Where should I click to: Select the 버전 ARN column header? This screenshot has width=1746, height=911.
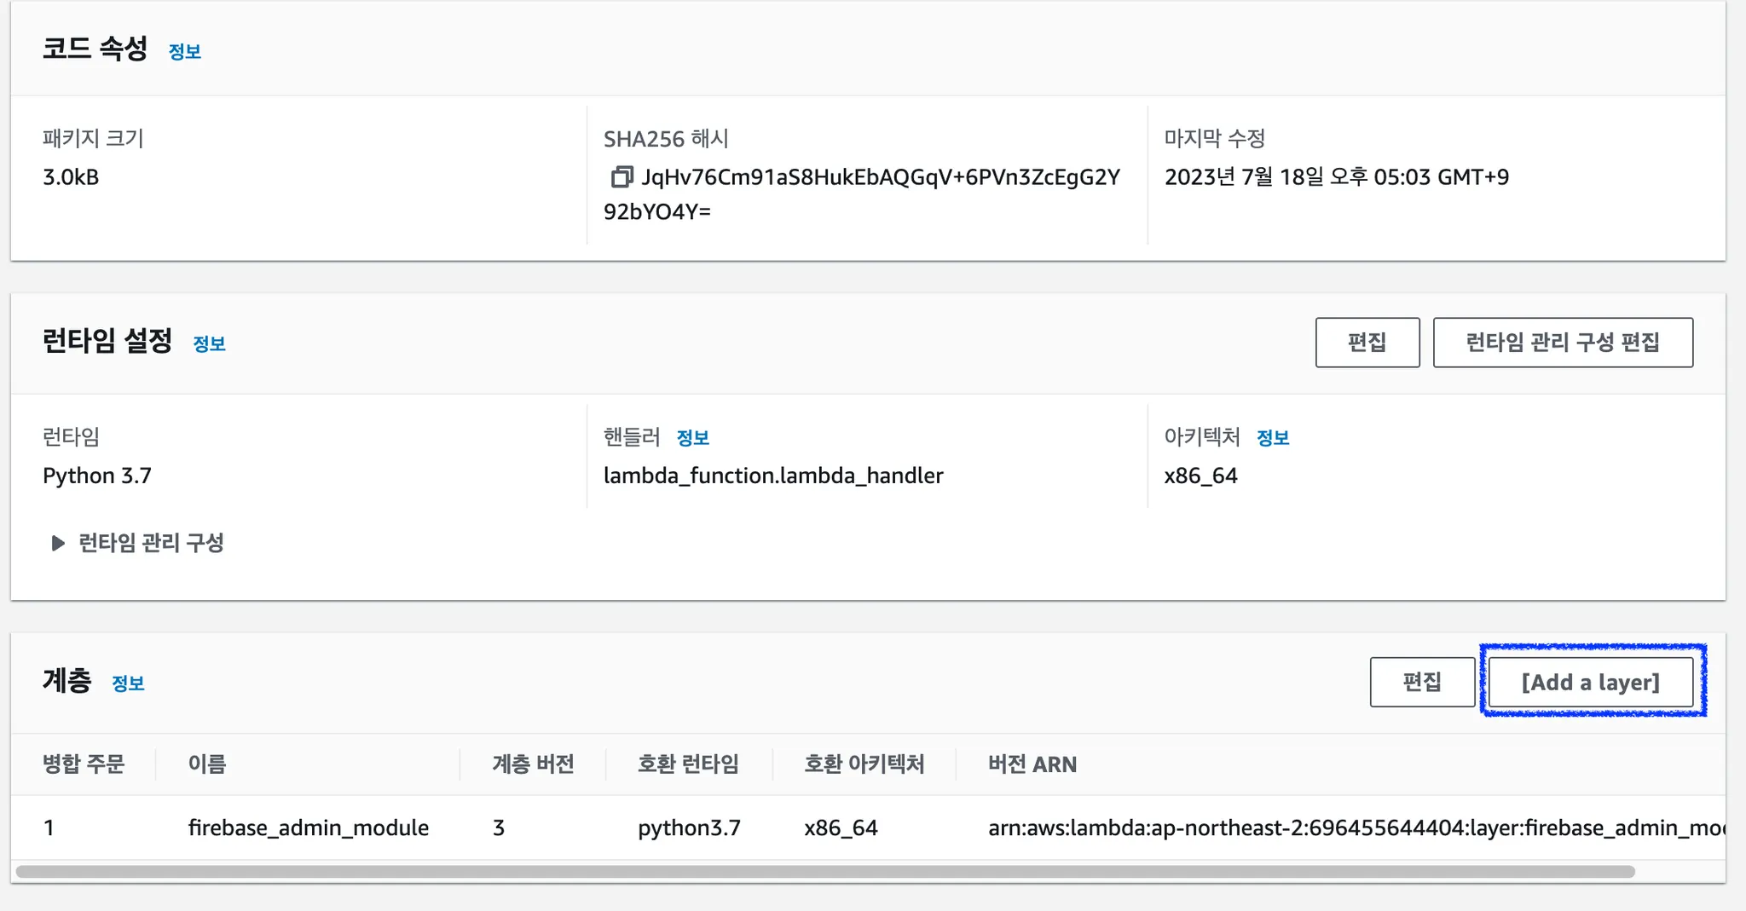click(x=1032, y=764)
